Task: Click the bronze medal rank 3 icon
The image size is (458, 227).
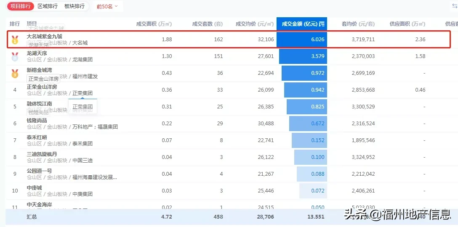Action: tap(15, 74)
